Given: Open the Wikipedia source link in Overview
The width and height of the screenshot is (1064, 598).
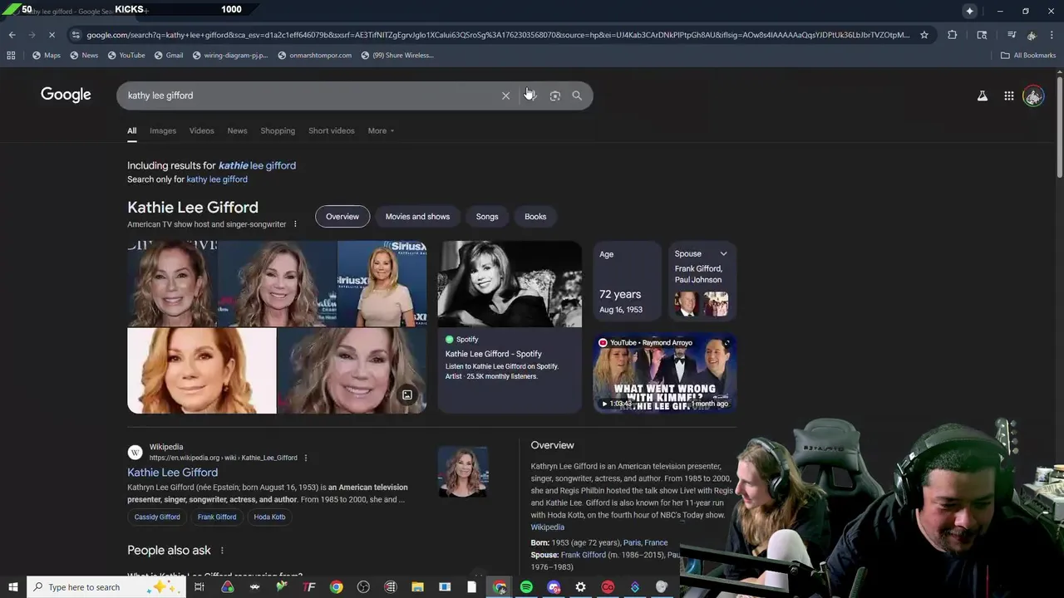Looking at the screenshot, I should [547, 527].
